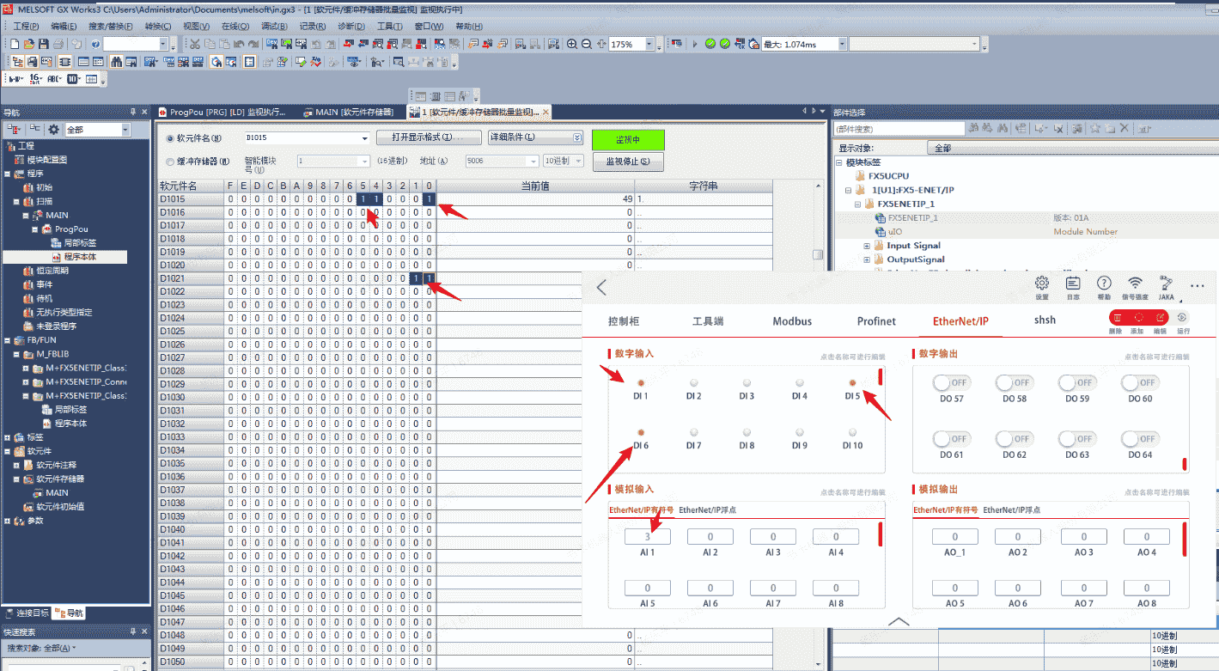The image size is (1219, 671).
Task: Click the signal strength Wi-Fi icon
Action: tap(1135, 284)
